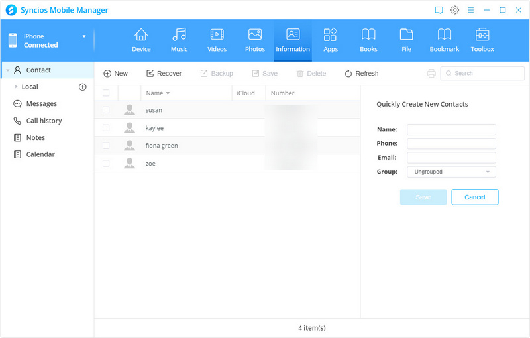The height and width of the screenshot is (338, 530).
Task: Click the Backup toolbar button
Action: [x=217, y=74]
